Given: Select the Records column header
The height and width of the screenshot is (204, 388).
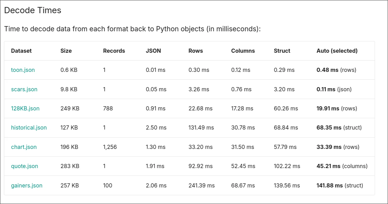Looking at the screenshot, I should click(x=114, y=51).
